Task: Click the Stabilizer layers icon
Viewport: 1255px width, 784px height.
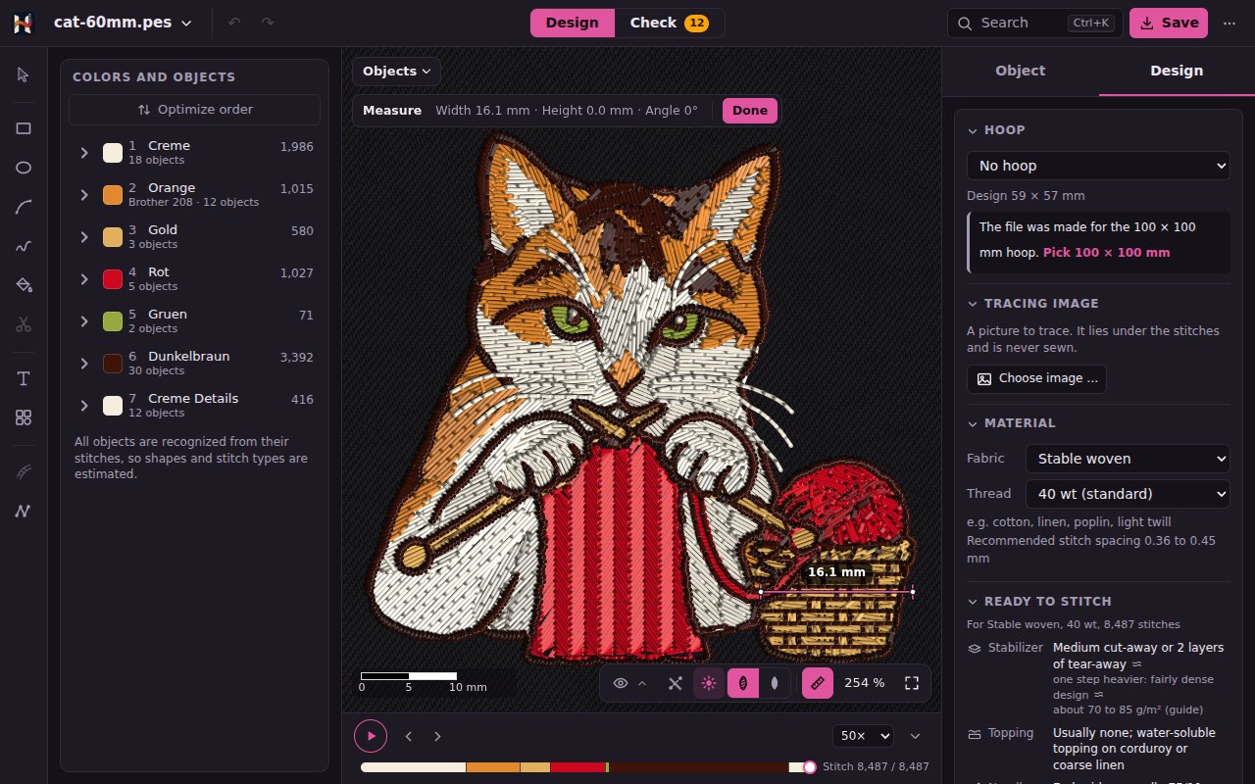Action: 975,649
